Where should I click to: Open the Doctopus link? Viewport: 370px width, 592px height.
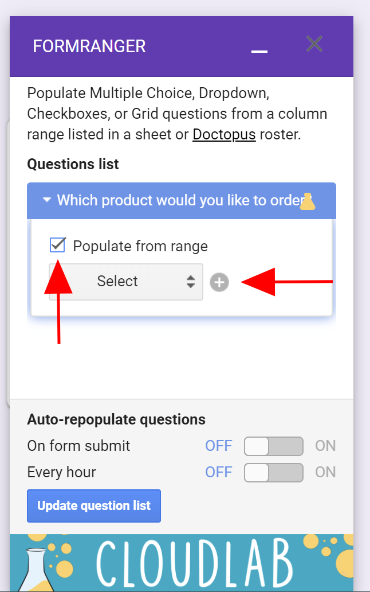(x=224, y=134)
